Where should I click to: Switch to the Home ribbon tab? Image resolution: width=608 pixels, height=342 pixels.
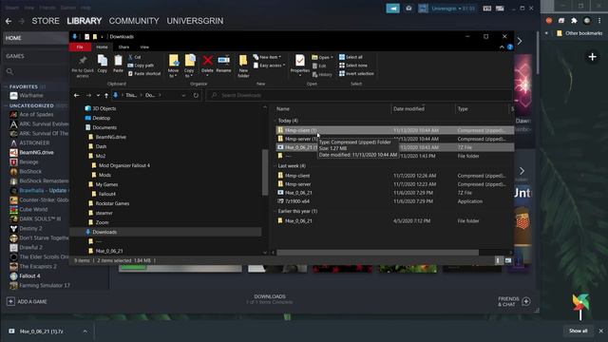tap(102, 47)
